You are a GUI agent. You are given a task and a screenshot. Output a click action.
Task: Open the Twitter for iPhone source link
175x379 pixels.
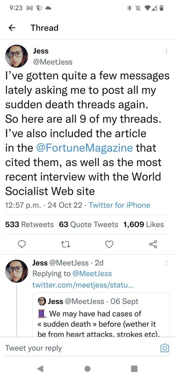119,205
